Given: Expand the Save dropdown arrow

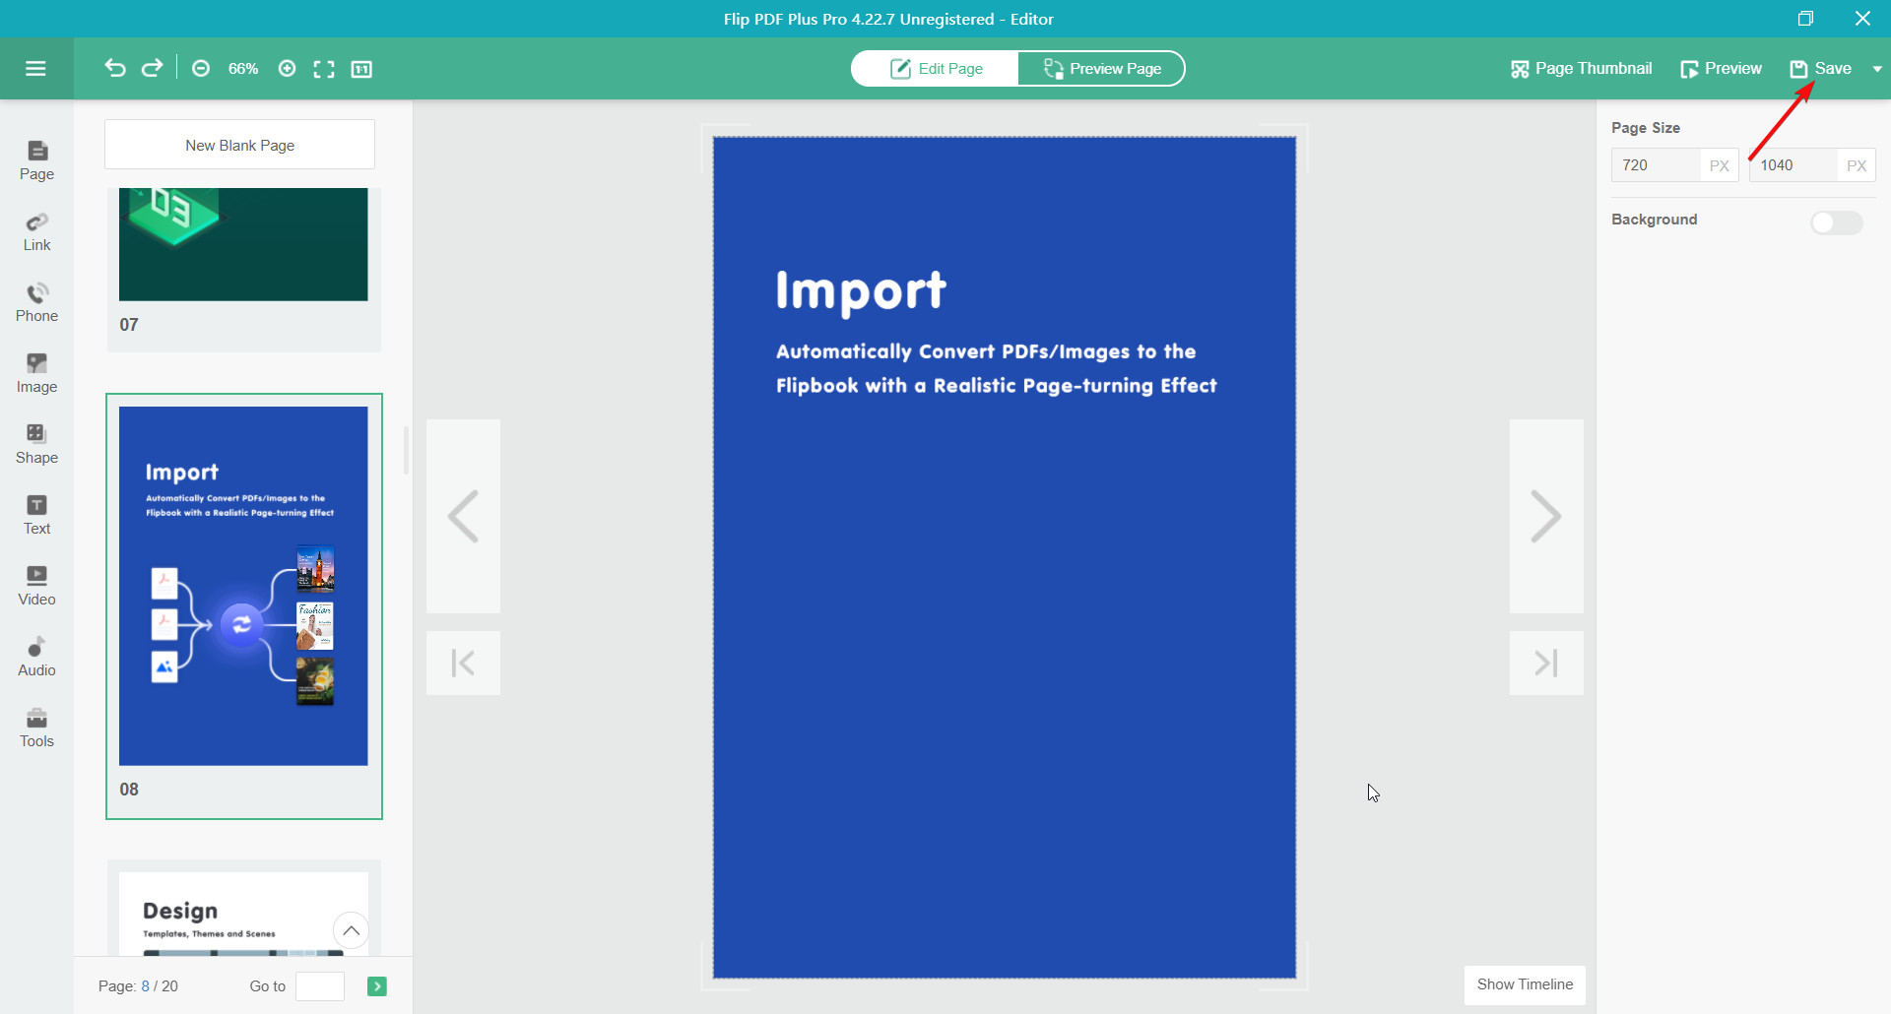Looking at the screenshot, I should pos(1877,69).
